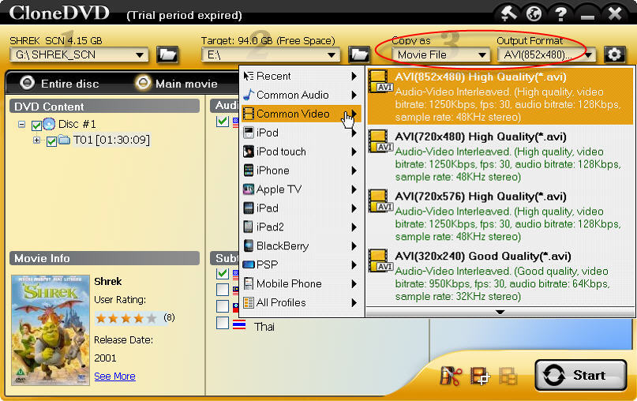This screenshot has width=637, height=401.
Task: Browse target folder next to E:\
Action: [x=359, y=54]
